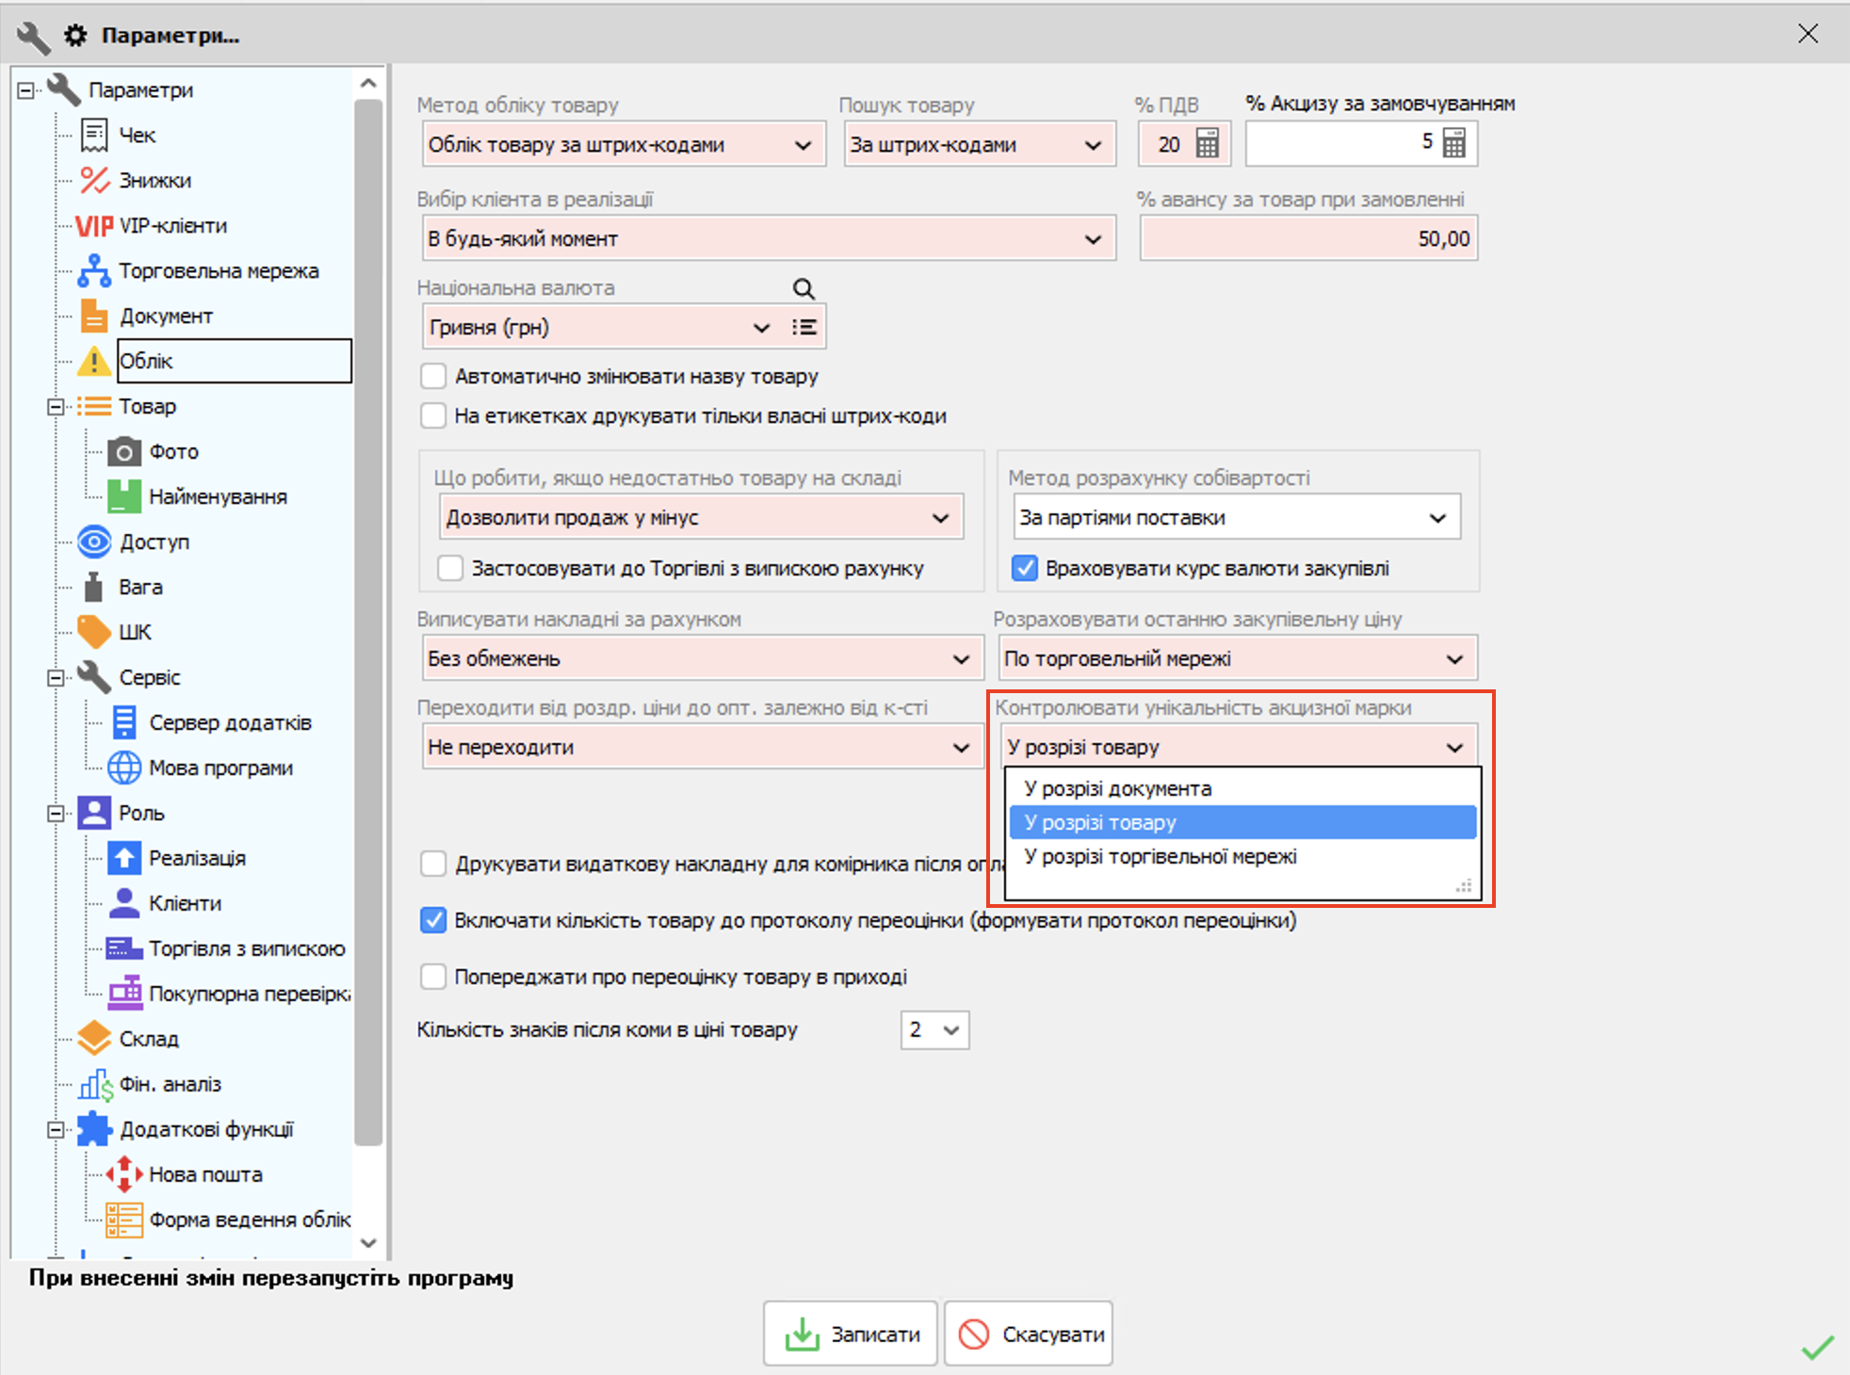Click the calculator icon in Акцизу field
Viewport: 1850px width, 1375px height.
coord(1453,144)
